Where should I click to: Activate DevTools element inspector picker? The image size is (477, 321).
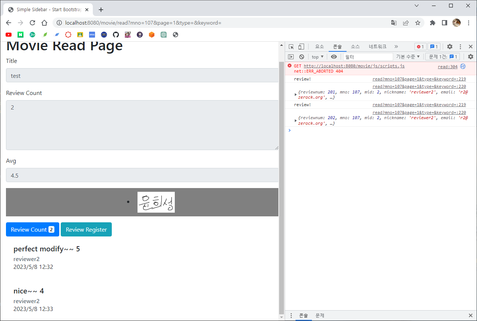click(291, 47)
